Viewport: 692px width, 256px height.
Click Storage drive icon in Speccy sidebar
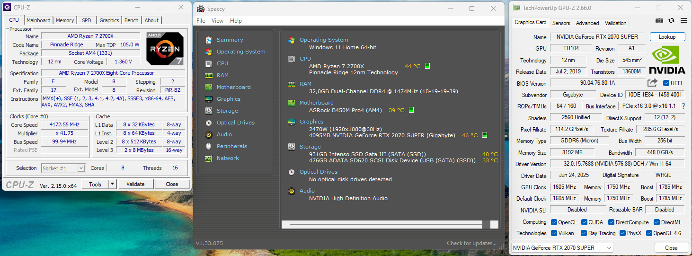(x=208, y=111)
